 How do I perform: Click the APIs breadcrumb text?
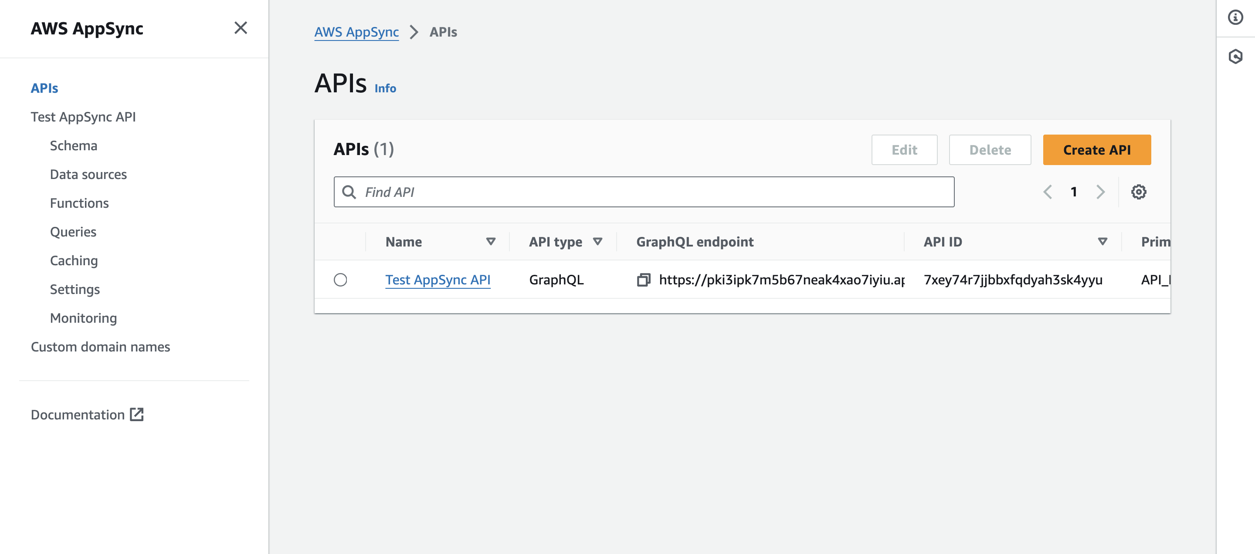pyautogui.click(x=443, y=32)
